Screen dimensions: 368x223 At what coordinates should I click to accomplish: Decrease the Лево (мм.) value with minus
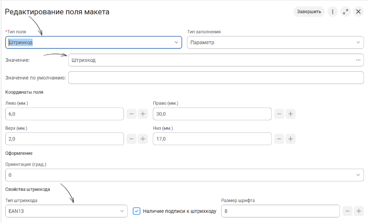tap(131, 114)
